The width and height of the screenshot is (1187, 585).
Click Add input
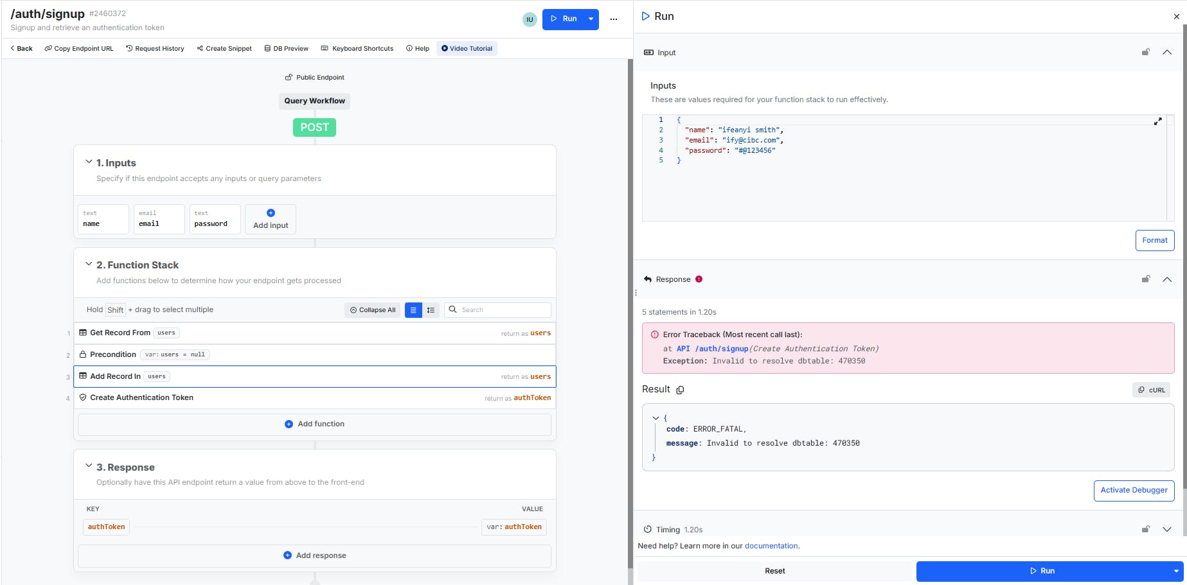271,219
